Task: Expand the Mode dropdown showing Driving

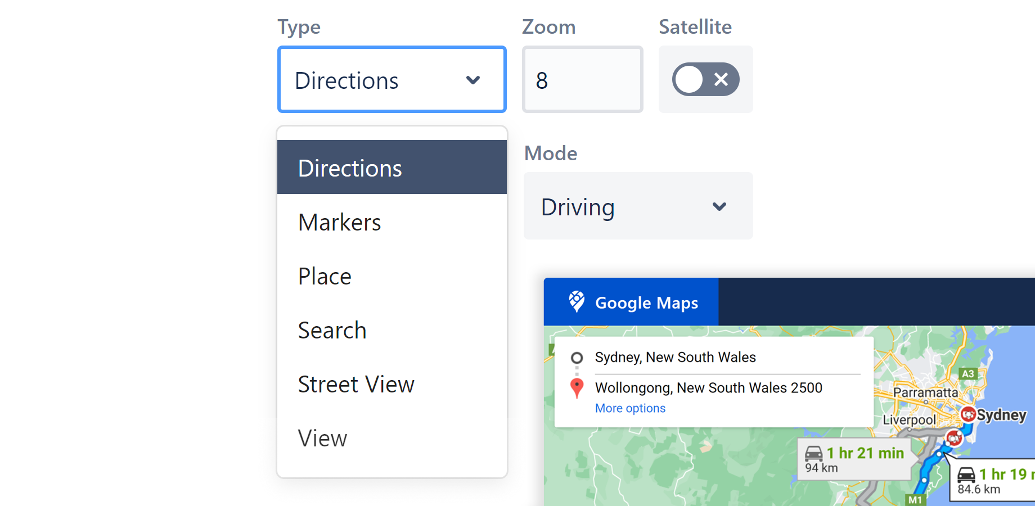Action: tap(638, 206)
